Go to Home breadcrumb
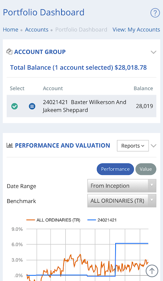The width and height of the screenshot is (163, 281). pos(11,30)
